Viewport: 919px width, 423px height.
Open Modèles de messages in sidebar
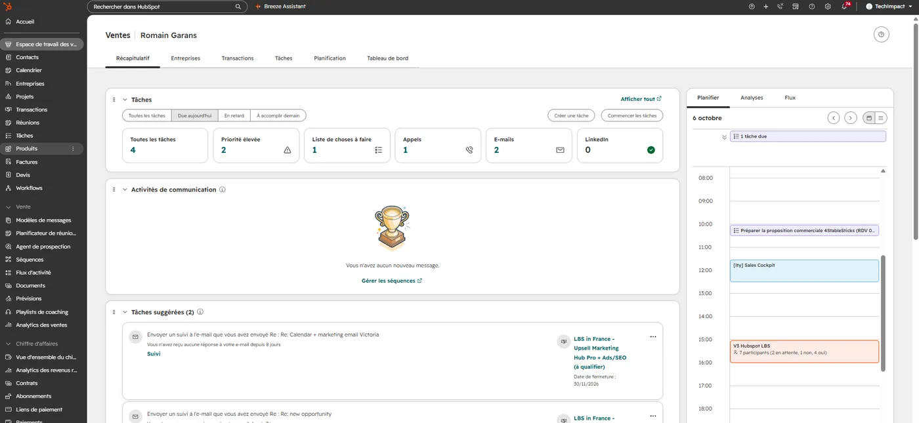coord(42,220)
